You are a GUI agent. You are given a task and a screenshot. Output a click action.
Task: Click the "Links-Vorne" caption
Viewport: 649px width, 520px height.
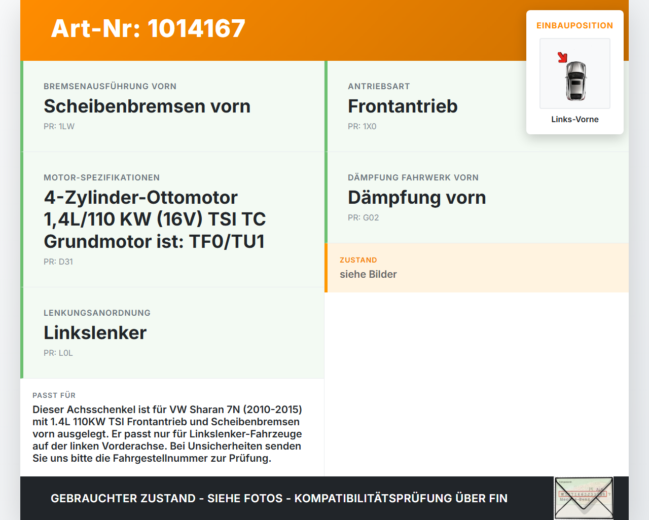[574, 119]
